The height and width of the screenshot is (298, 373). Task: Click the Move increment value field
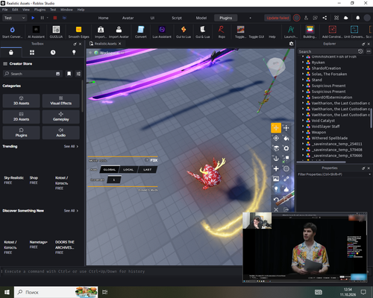point(114,180)
